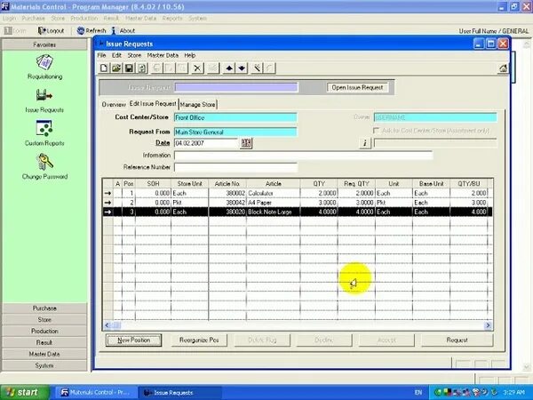Click the Date input field

pos(206,143)
